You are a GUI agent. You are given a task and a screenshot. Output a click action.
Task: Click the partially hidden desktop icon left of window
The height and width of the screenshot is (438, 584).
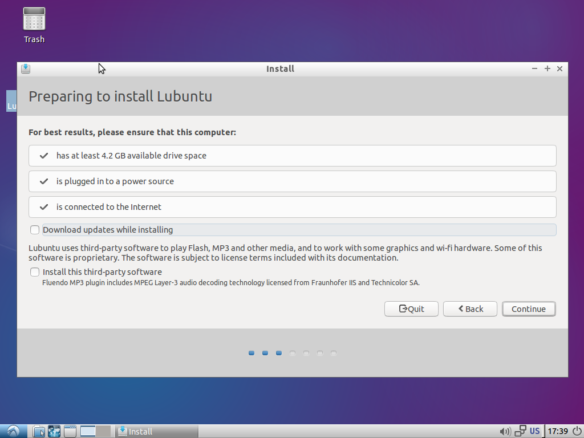coord(11,100)
